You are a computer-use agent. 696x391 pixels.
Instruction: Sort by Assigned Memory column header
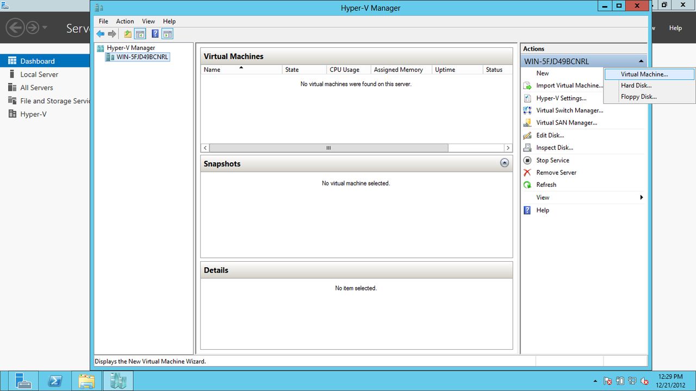tap(402, 70)
